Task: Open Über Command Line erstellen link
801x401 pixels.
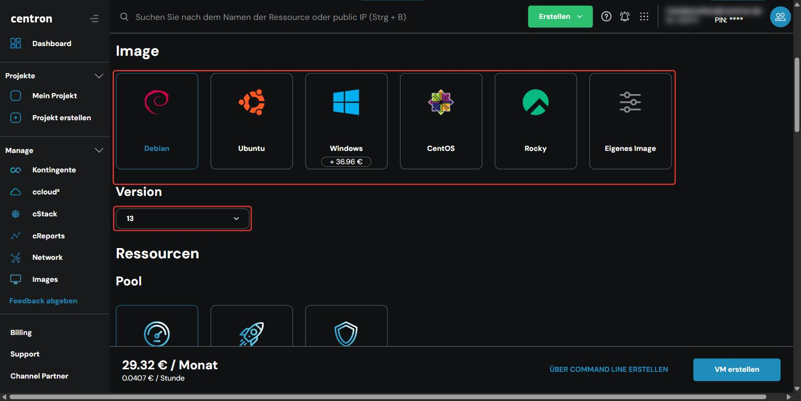Action: tap(608, 369)
